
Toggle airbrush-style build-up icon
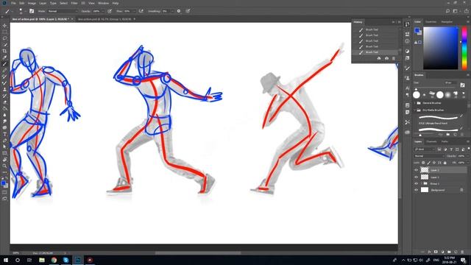[x=141, y=11]
